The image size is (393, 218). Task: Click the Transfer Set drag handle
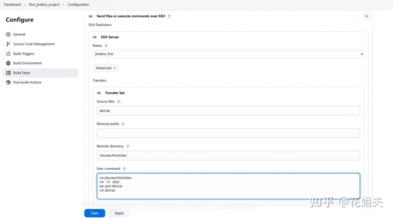tap(99, 93)
